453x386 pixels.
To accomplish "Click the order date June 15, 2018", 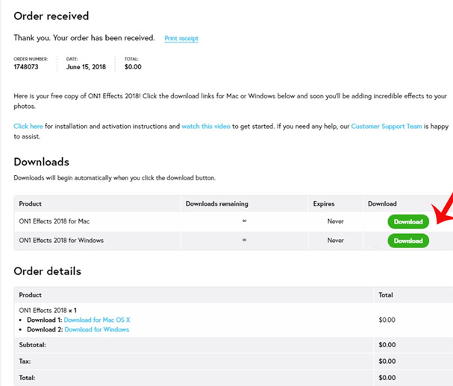I will pos(86,66).
